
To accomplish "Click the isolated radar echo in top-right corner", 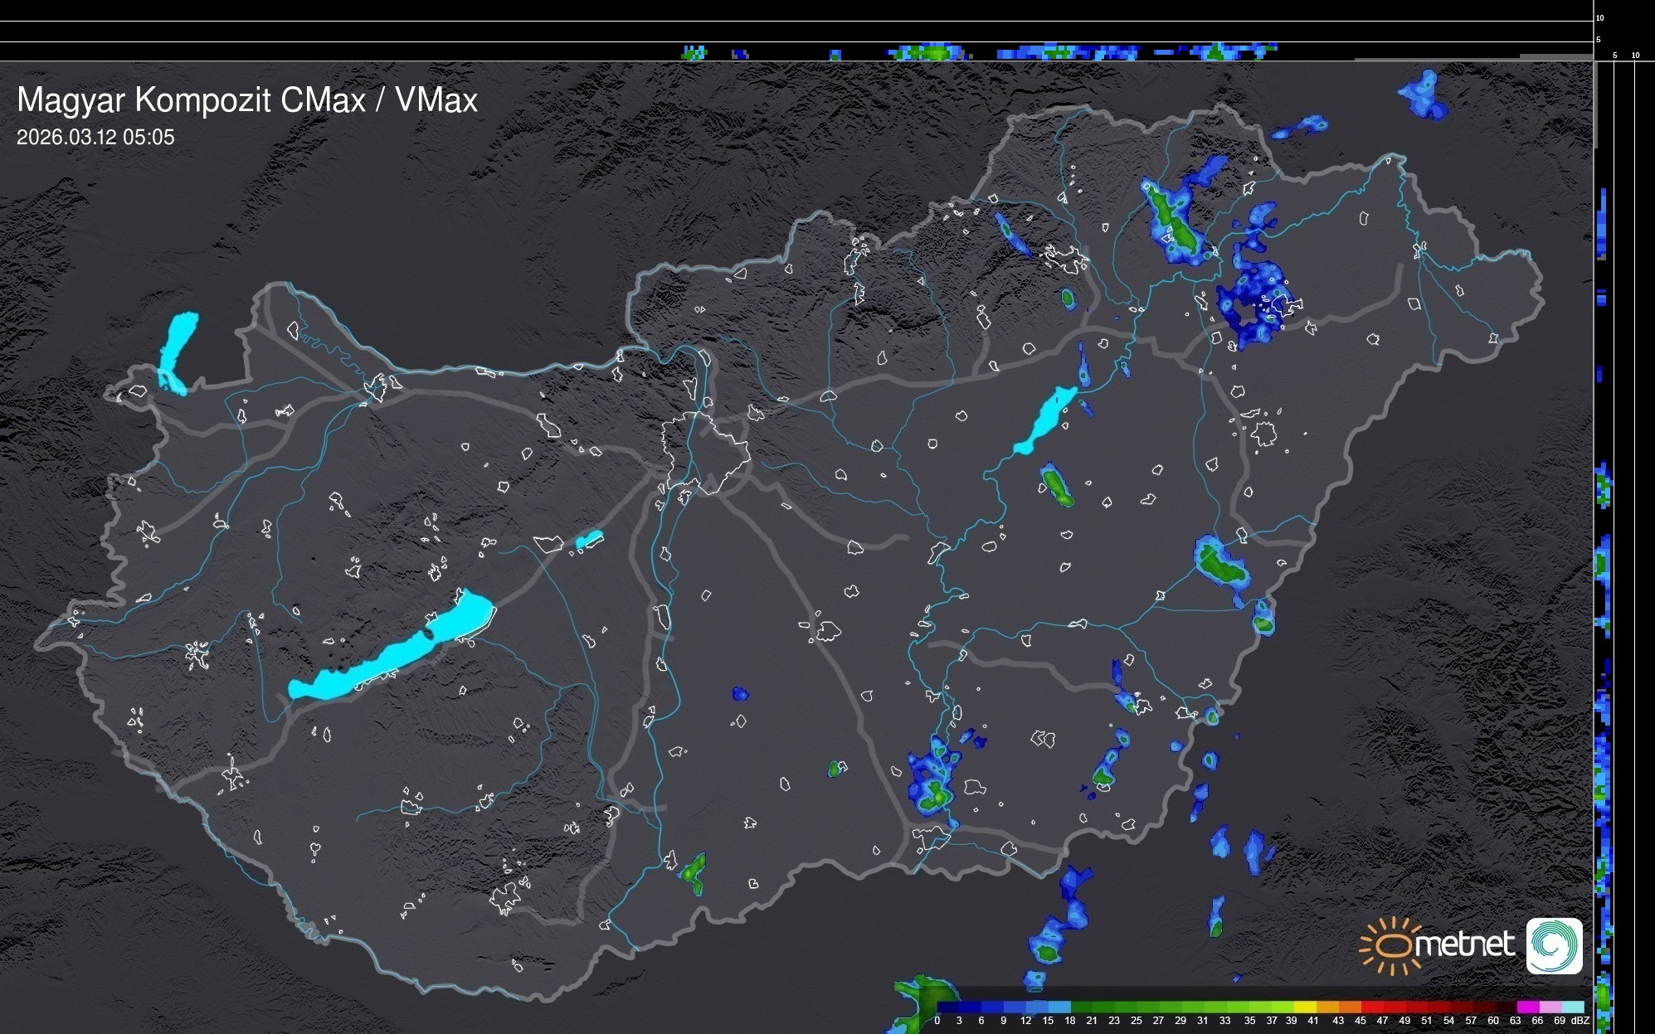I will (1424, 94).
